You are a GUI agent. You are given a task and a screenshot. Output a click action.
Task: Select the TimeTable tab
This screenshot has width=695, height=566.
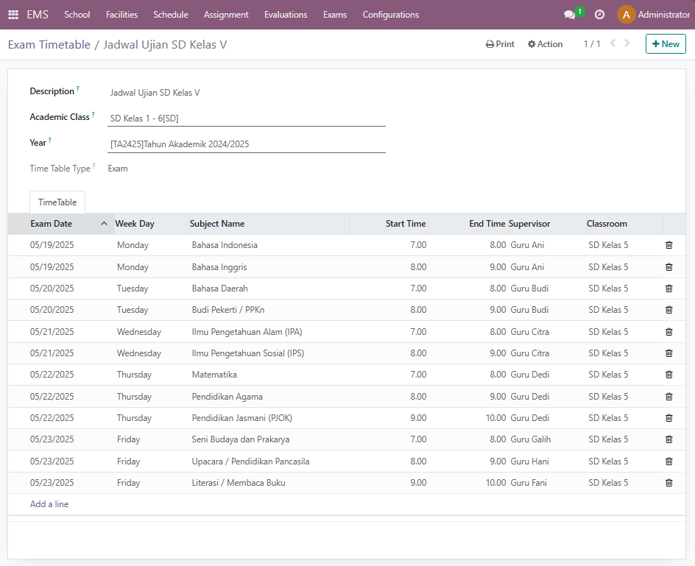pos(57,202)
